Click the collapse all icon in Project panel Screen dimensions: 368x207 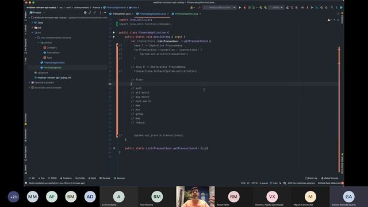pos(94,13)
